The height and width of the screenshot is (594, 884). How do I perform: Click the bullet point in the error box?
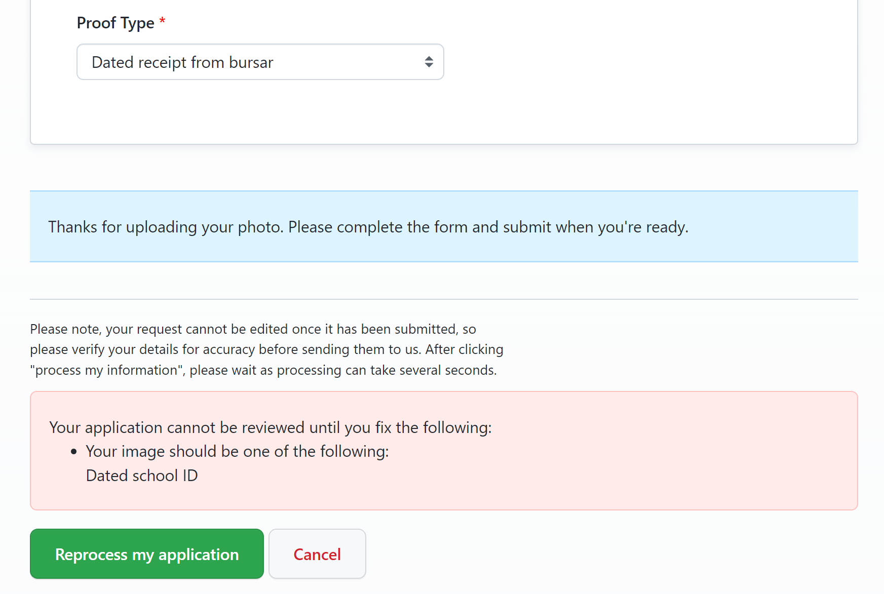coord(74,451)
